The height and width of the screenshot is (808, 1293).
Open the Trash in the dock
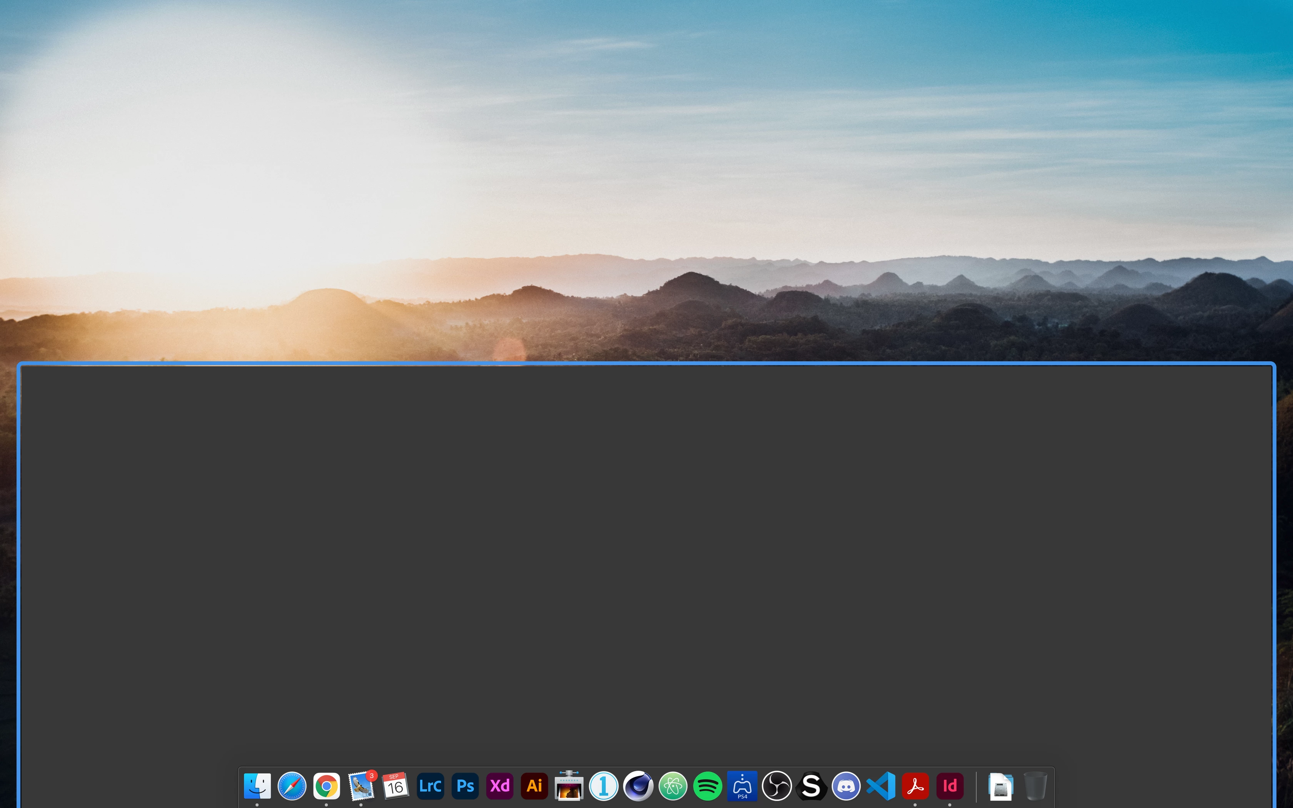pyautogui.click(x=1035, y=786)
